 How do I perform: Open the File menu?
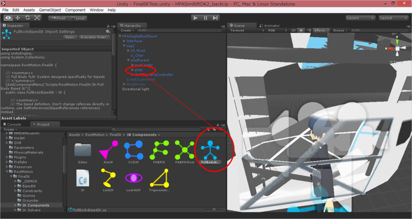(5, 10)
